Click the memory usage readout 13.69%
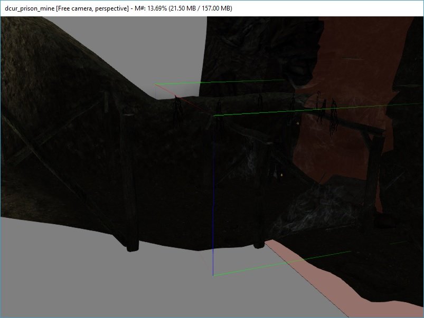424x318 pixels. pyautogui.click(x=157, y=8)
